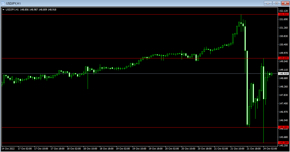Viewport: 290px width, 152px height.
Task: Click the 19 Oct 02:00 time label
Action: tap(123, 149)
